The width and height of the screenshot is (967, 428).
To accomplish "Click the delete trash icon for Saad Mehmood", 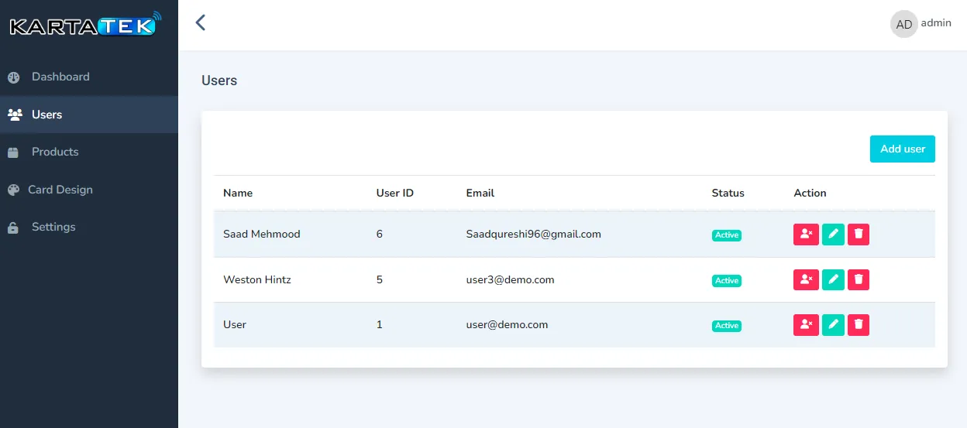I will tap(859, 235).
